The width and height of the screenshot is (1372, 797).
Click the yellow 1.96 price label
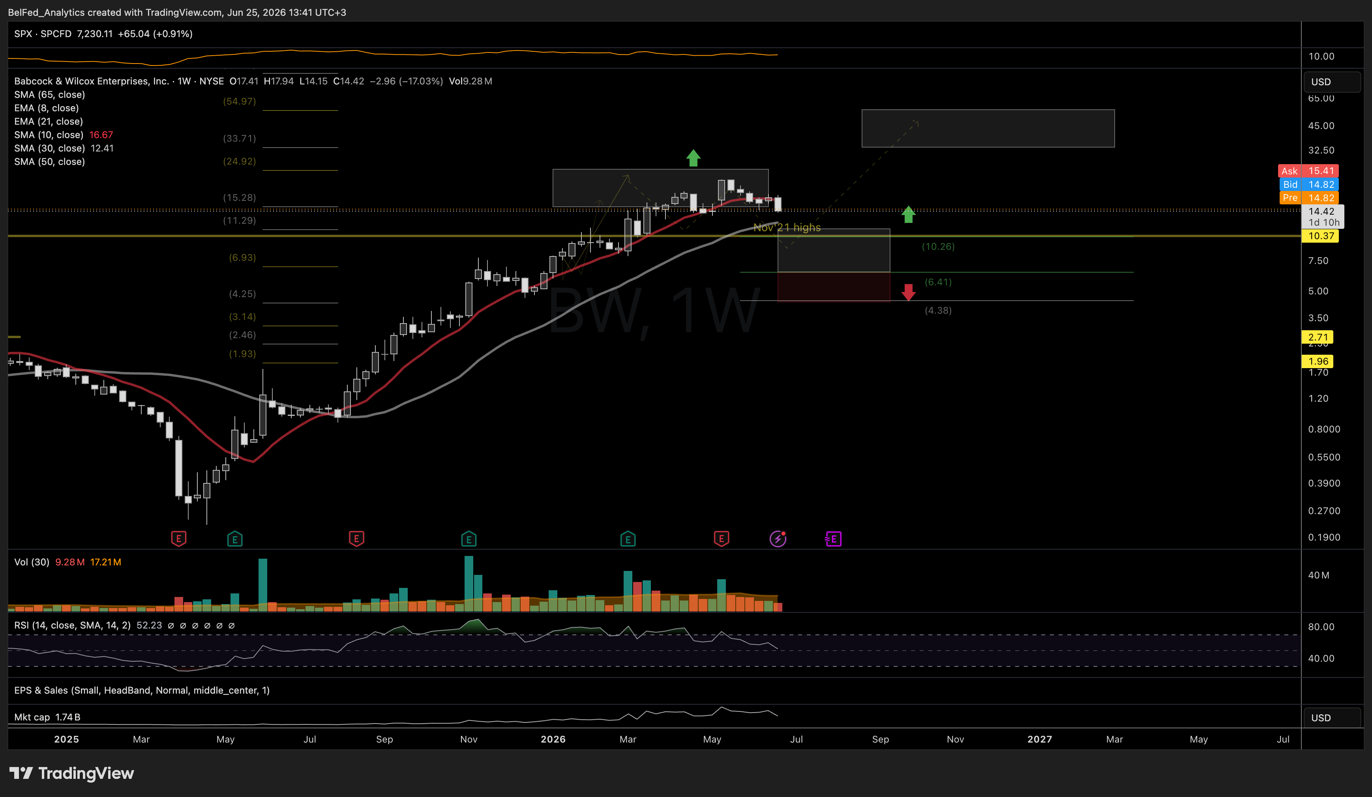tap(1318, 361)
